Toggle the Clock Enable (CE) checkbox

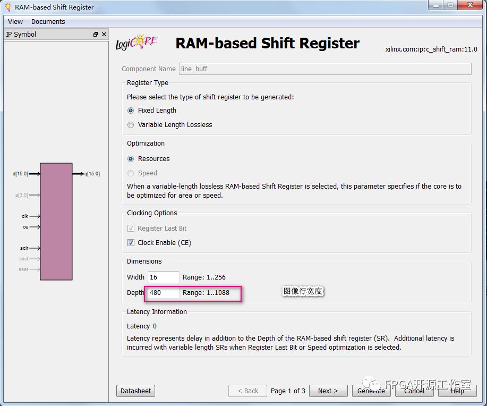[x=131, y=243]
